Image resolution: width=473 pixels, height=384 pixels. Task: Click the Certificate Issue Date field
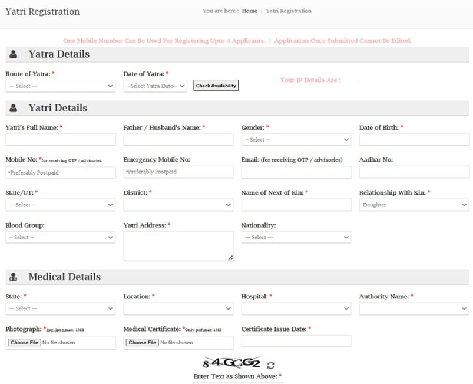click(x=295, y=341)
